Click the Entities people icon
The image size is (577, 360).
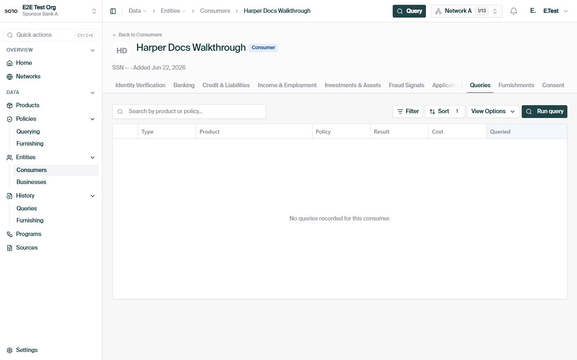10,158
